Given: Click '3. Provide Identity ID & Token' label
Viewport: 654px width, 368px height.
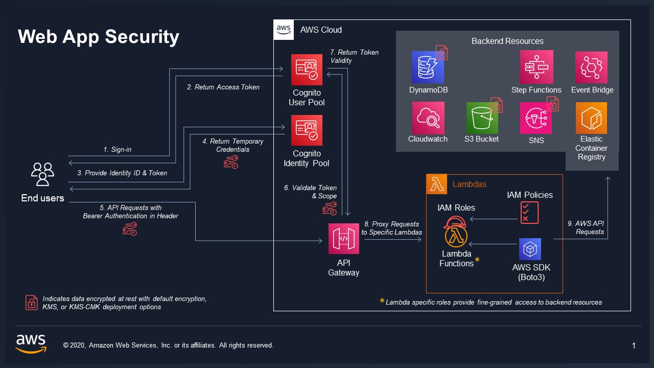Looking at the screenshot, I should (122, 173).
